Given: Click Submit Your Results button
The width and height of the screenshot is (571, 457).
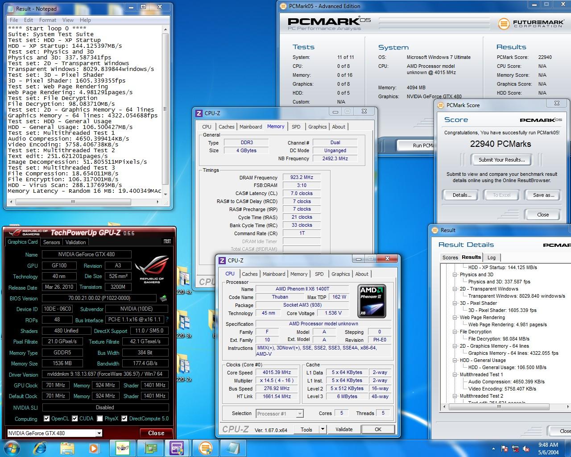Looking at the screenshot, I should (x=502, y=160).
